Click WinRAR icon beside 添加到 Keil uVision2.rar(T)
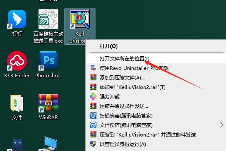This screenshot has height=151, width=226. click(x=93, y=87)
